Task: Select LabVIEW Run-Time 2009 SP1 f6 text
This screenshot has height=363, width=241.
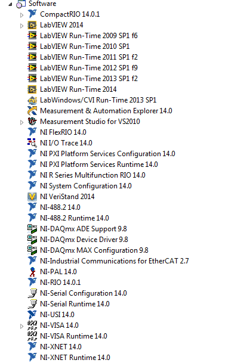Action: click(x=89, y=35)
